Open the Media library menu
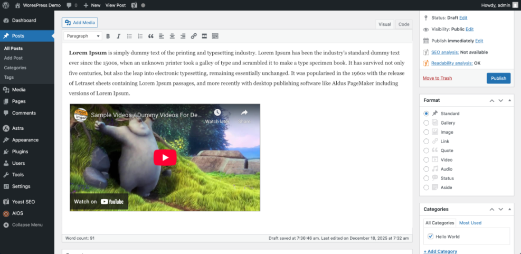Viewport: 521px width, 254px height. point(27,90)
